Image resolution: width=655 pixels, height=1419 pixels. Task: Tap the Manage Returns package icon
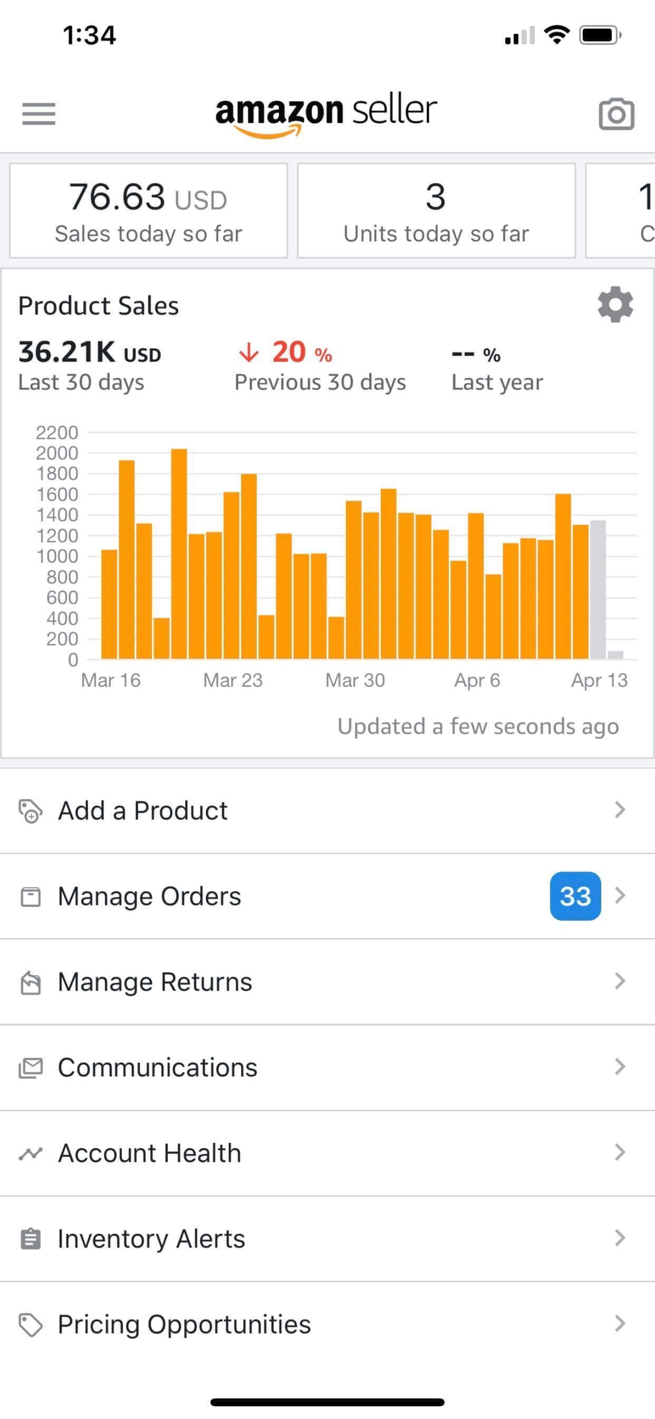pyautogui.click(x=30, y=982)
